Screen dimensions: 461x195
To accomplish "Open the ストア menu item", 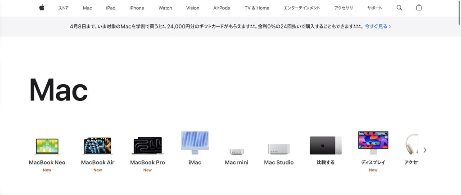I will point(63,8).
